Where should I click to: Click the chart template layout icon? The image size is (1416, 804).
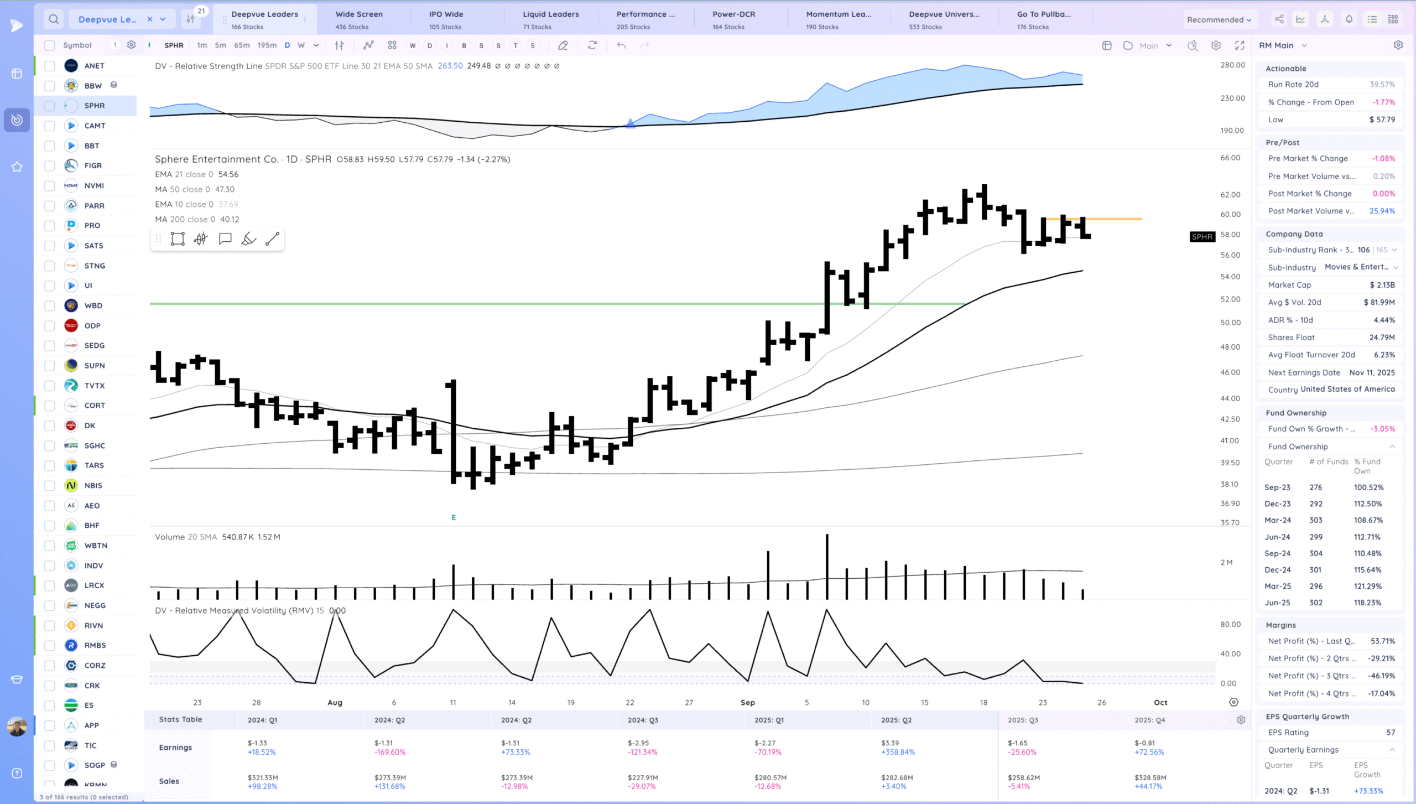[x=1107, y=45]
